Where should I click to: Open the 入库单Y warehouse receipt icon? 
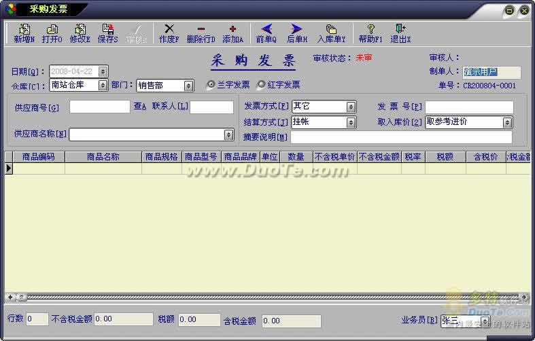click(331, 34)
